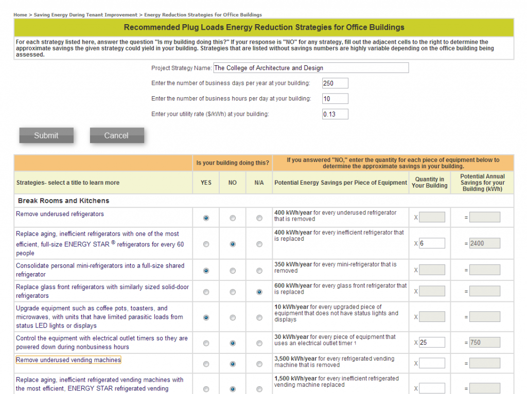This screenshot has height=394, width=527.
Task: Click 'Potential Annual Savings for your Building (kWh)' header
Action: 482,183
